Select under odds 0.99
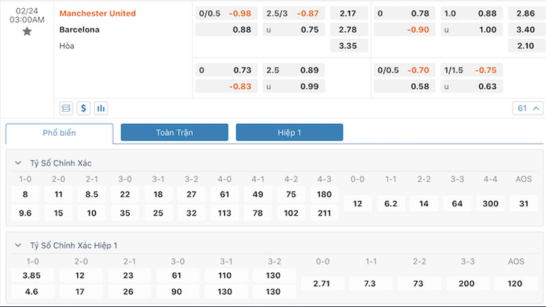This screenshot has height=307, width=546. (293, 87)
